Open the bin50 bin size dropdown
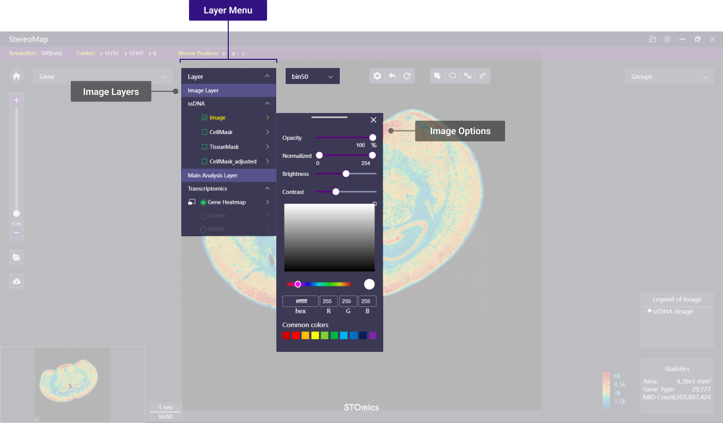Image resolution: width=723 pixels, height=423 pixels. pos(312,76)
